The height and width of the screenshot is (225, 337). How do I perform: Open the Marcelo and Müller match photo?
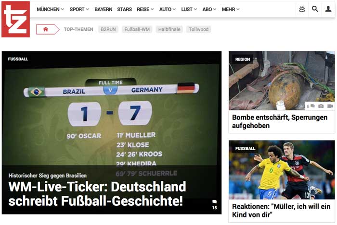pyautogui.click(x=282, y=170)
